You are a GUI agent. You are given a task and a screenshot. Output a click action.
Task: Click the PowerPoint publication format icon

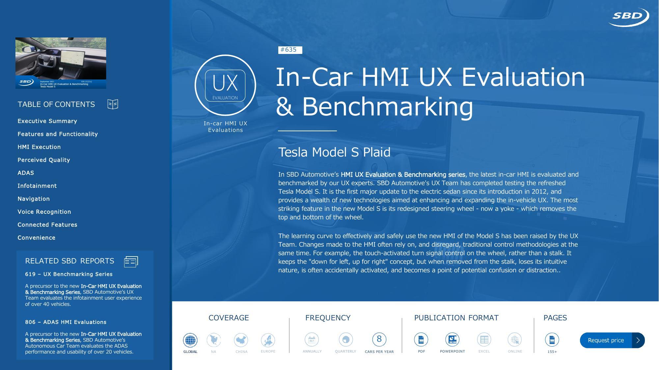pos(452,339)
